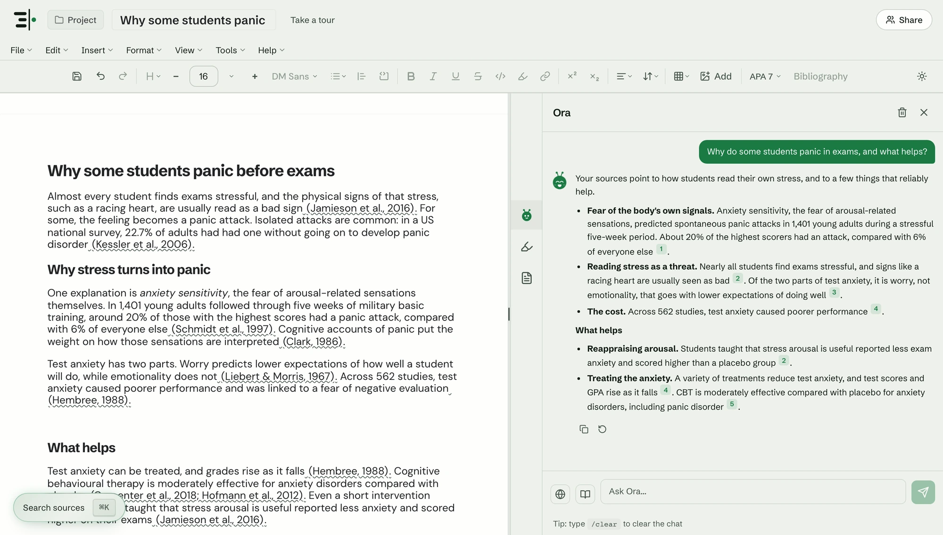Select the highlighter color tool
Viewport: 943px width, 535px height.
coord(522,76)
